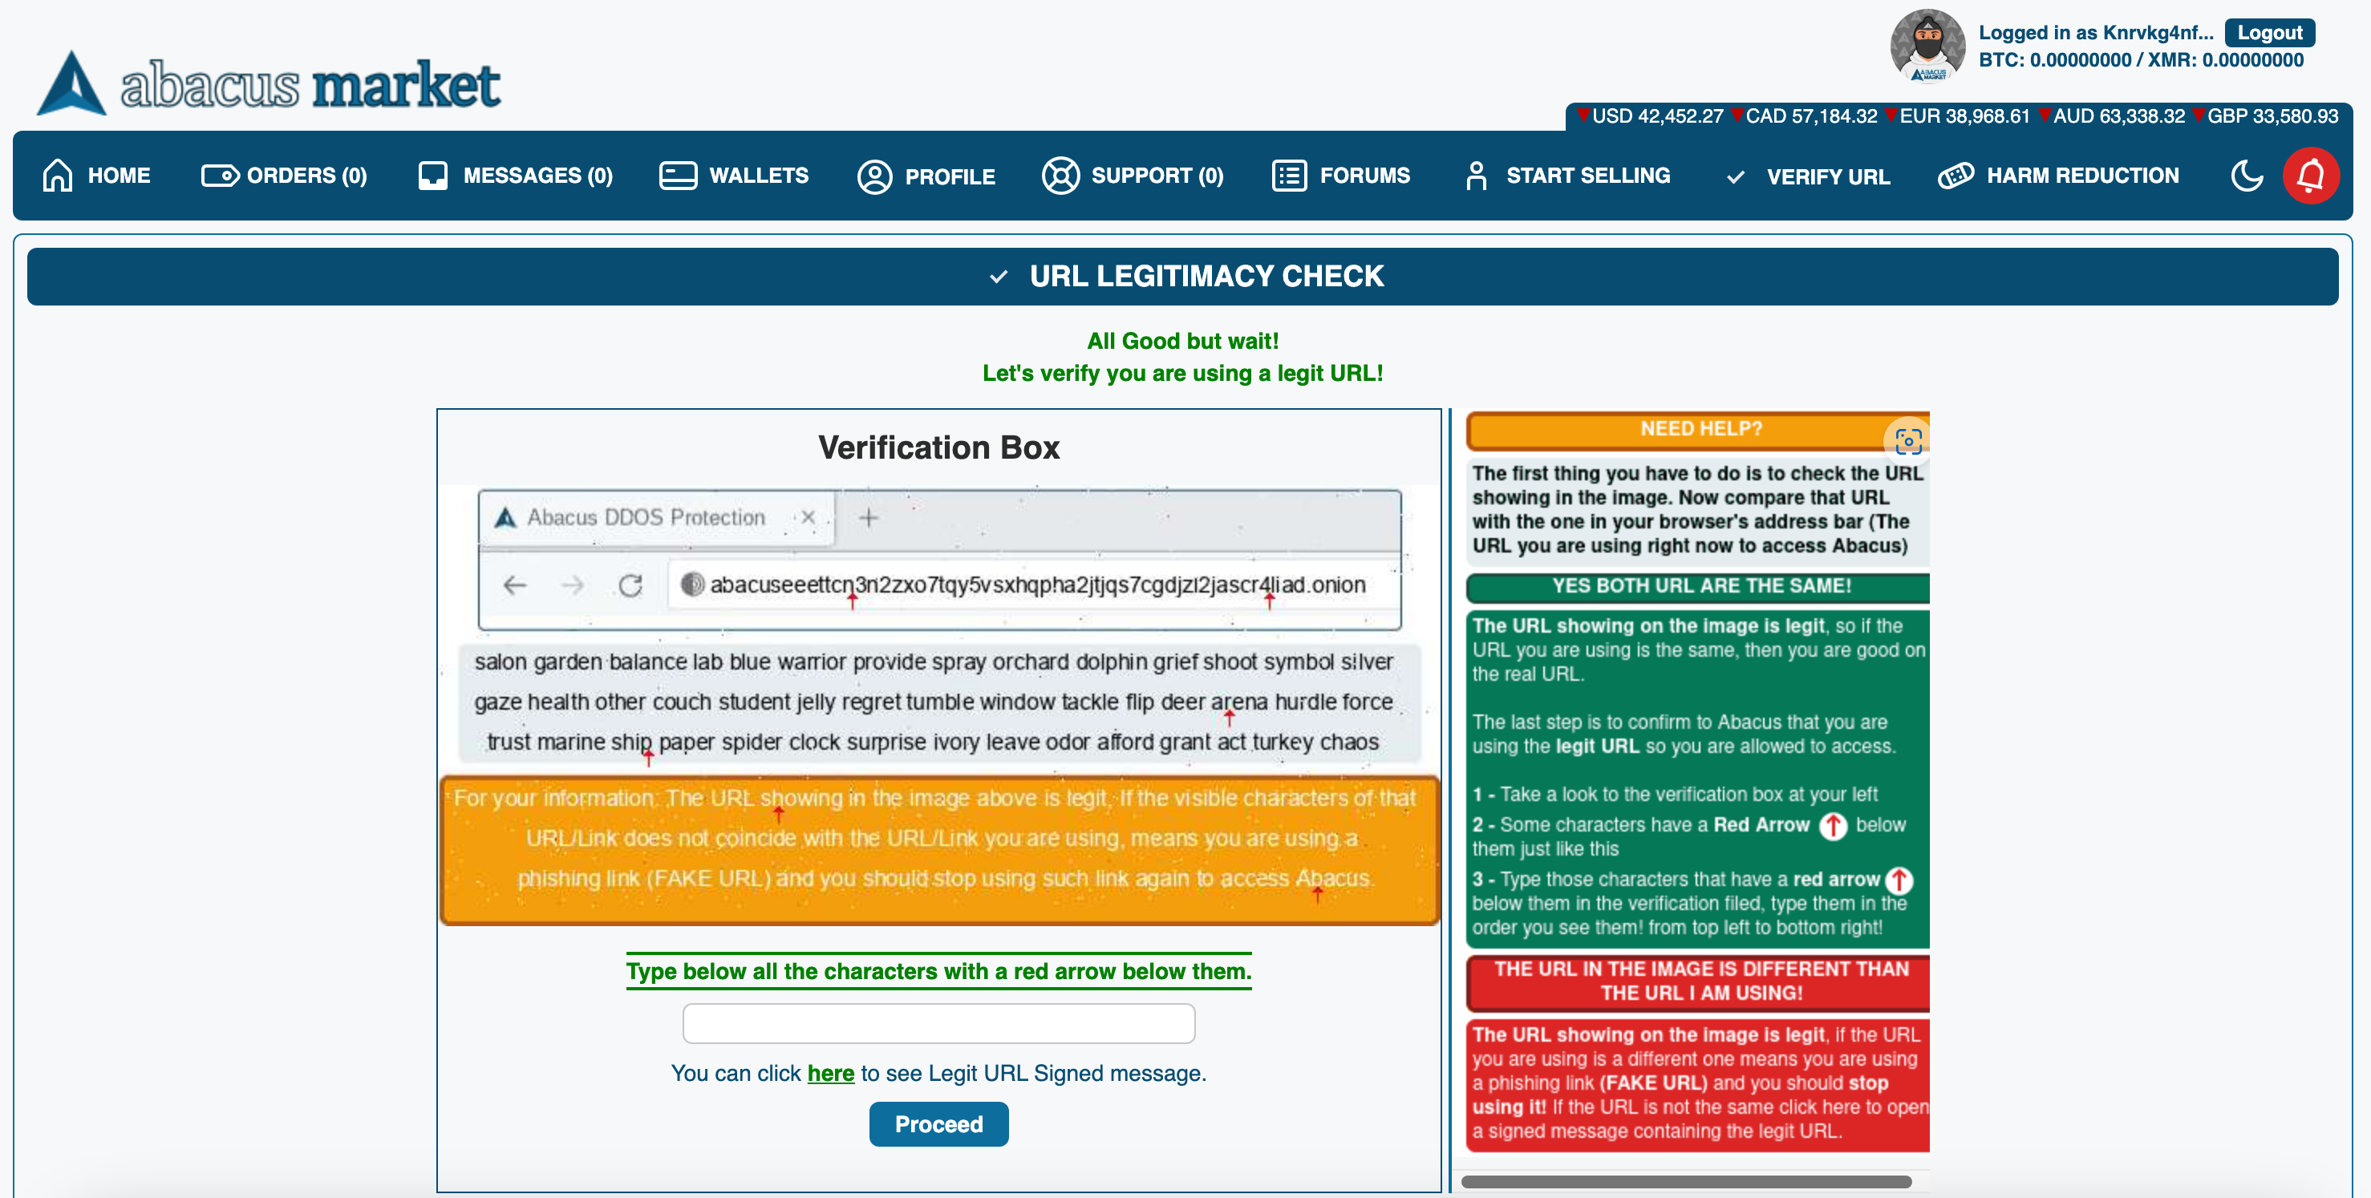Click the Proceed button
The height and width of the screenshot is (1198, 2371).
coord(938,1123)
